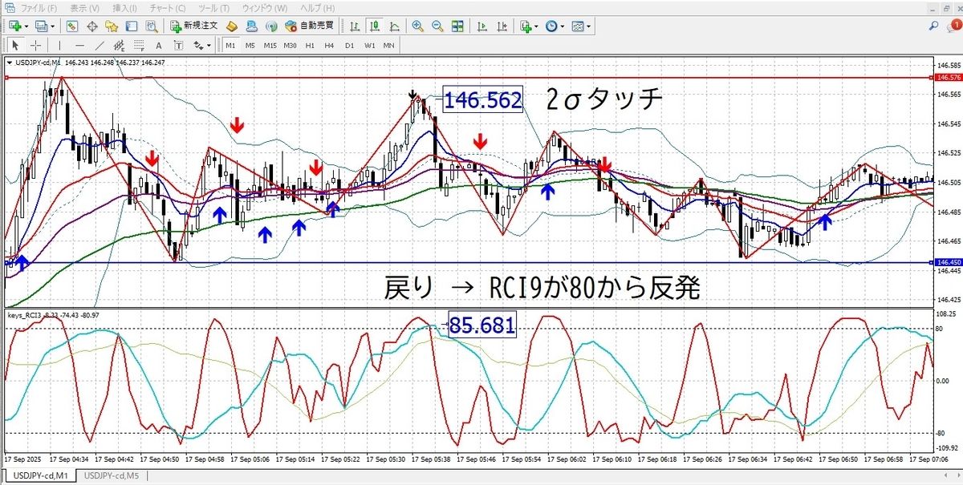Select the W1 timeframe button
The height and width of the screenshot is (485, 963).
369,46
